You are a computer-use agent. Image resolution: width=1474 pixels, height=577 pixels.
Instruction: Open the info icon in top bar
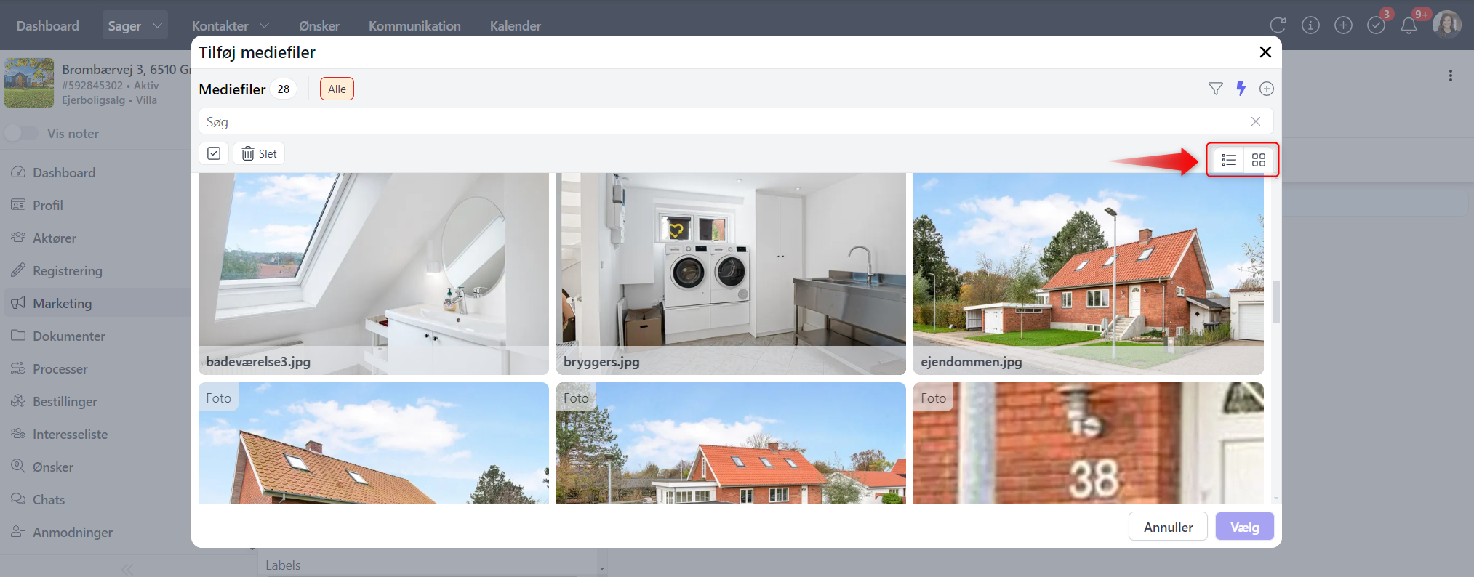[1310, 25]
